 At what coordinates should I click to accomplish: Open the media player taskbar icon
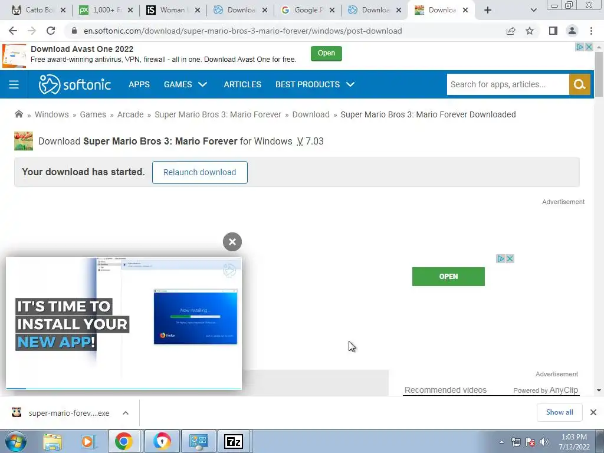point(88,441)
